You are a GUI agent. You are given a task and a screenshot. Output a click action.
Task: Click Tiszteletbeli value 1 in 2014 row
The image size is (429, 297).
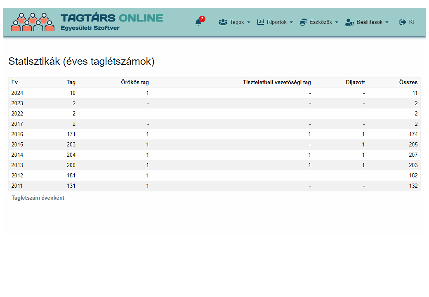tap(309, 155)
